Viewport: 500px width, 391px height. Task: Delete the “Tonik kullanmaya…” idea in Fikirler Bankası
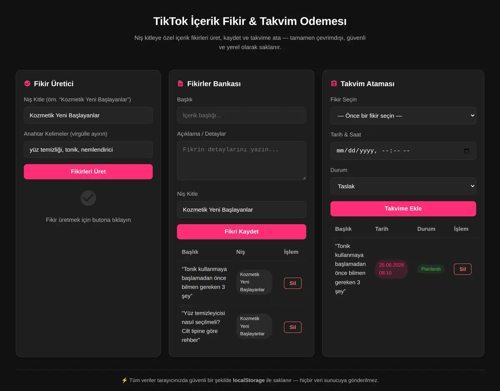pyautogui.click(x=292, y=283)
